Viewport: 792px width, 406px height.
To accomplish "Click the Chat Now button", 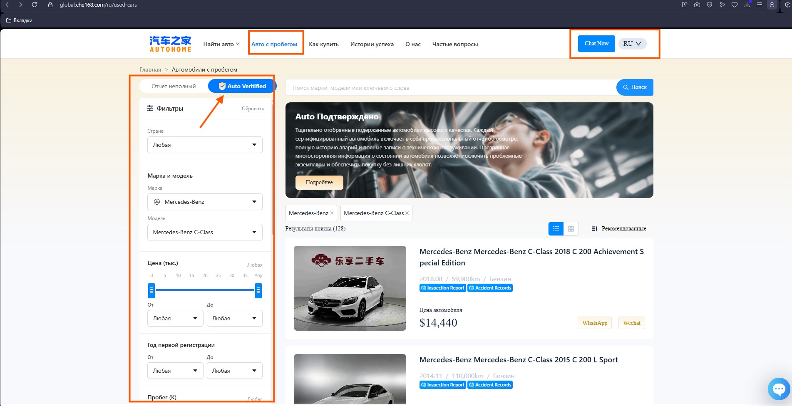I will tap(596, 44).
